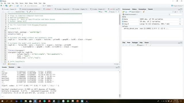Expand the Data object blue circle toggle
Viewport: 184px width, 103px height.
(123, 19)
